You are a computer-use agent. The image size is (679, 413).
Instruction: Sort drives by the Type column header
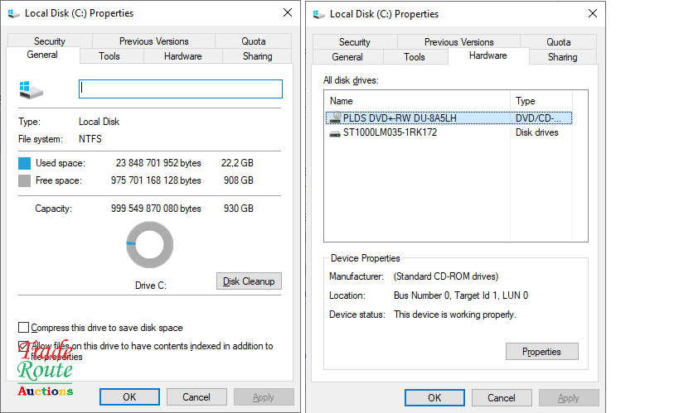548,101
